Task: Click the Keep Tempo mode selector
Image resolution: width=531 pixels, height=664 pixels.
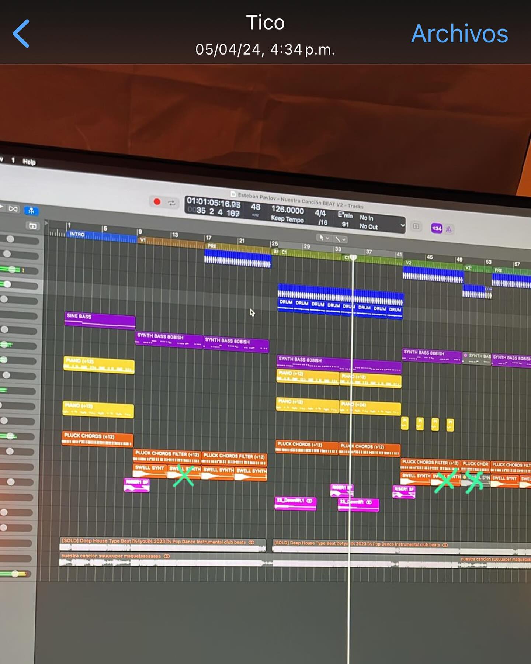Action: (287, 219)
